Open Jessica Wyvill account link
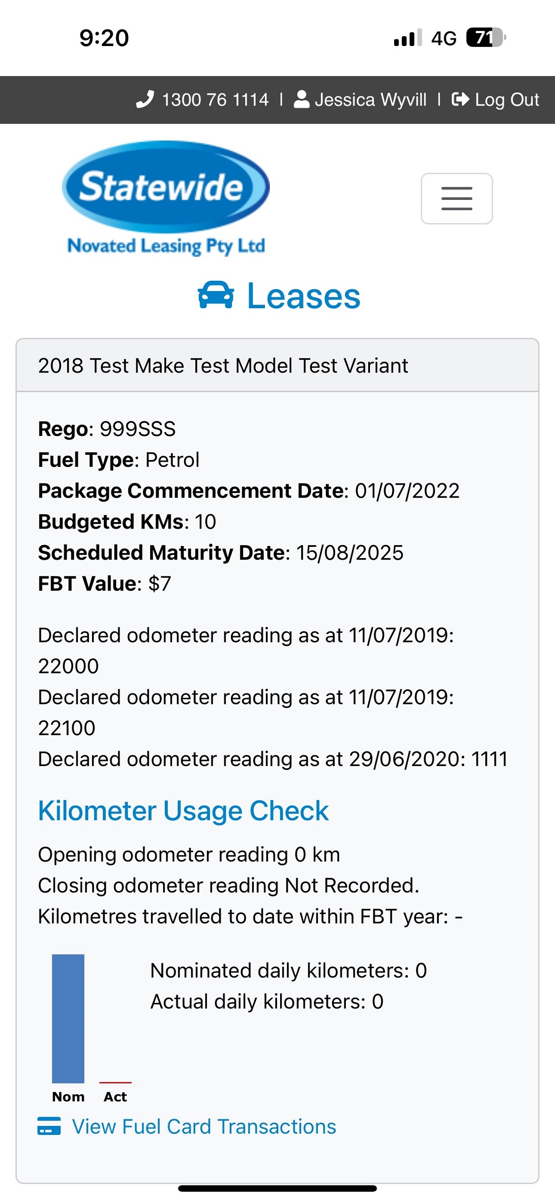Screen dimensions: 555x1202 370,100
